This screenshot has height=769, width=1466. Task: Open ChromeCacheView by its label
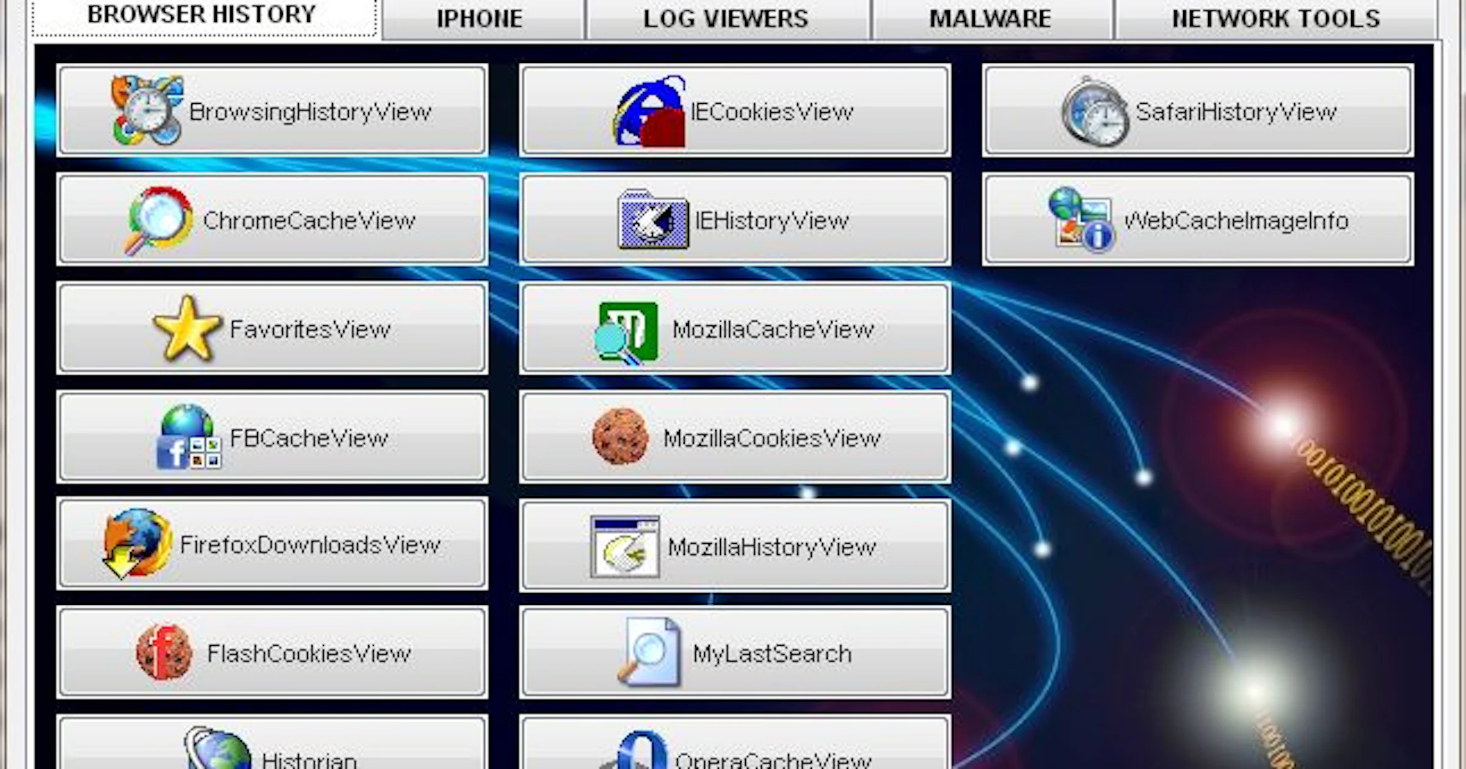pos(309,220)
